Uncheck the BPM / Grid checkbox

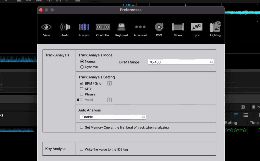pyautogui.click(x=82, y=83)
